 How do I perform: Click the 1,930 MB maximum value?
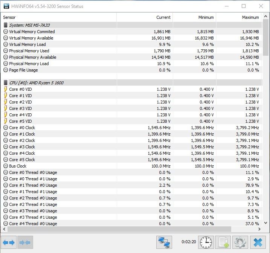click(250, 32)
